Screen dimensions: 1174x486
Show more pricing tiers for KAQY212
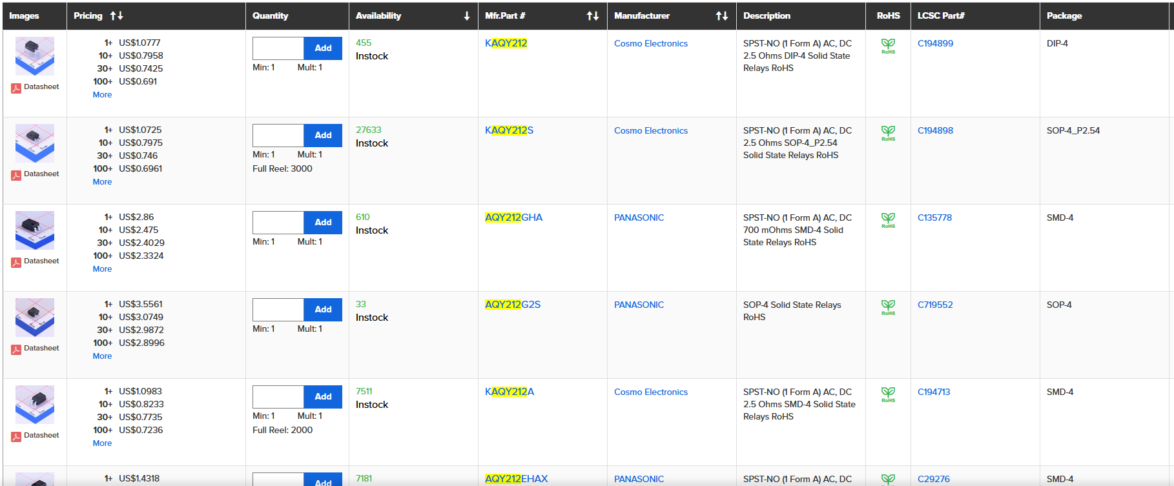(x=102, y=95)
